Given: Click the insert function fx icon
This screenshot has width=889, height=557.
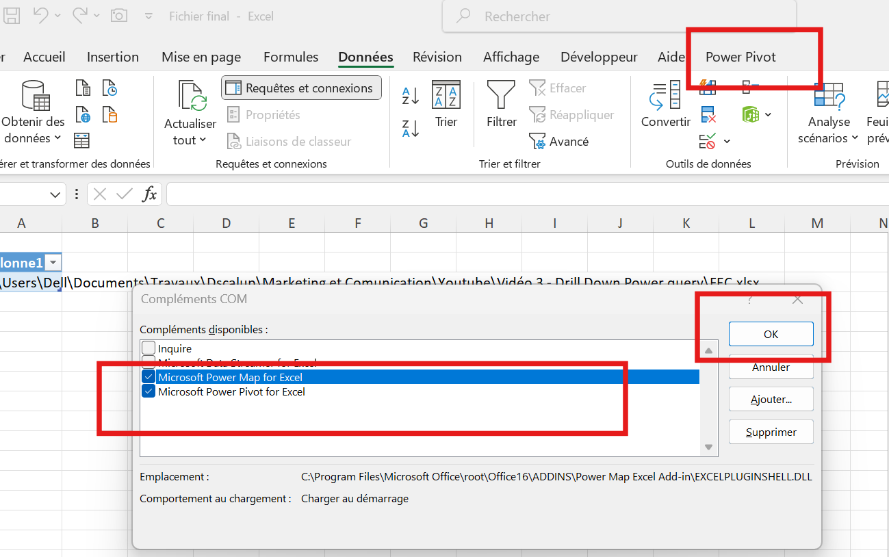Looking at the screenshot, I should coord(149,194).
